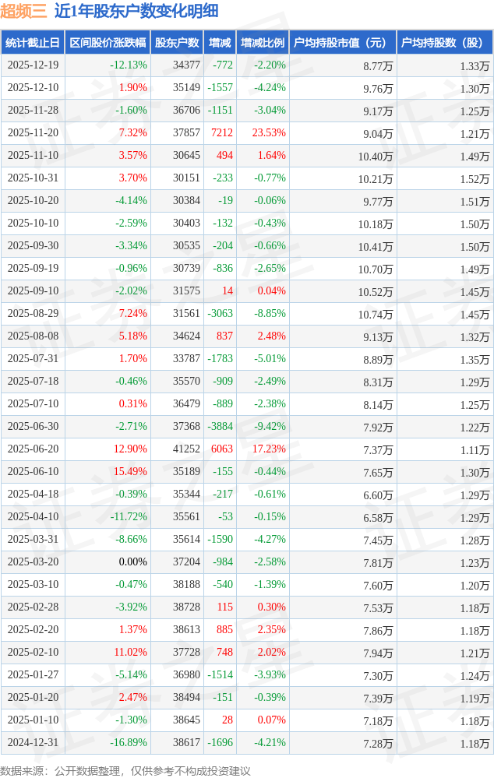This screenshot has height=778, width=494.
Task: Click the 数据来源 footer disclaimer text
Action: click(125, 770)
